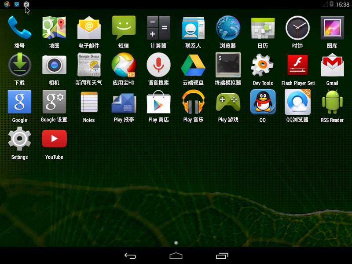The width and height of the screenshot is (352, 264).
Task: Open the 图库 gallery app
Action: pyautogui.click(x=332, y=28)
